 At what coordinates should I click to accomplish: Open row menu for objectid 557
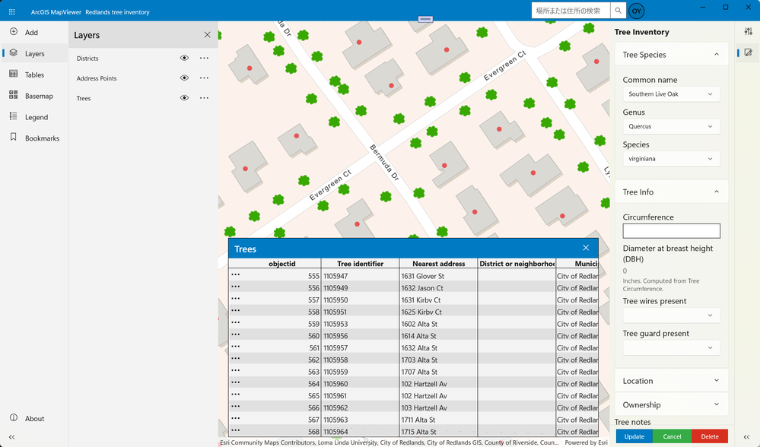click(236, 299)
